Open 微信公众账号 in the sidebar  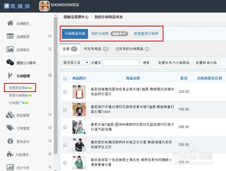(x=26, y=63)
